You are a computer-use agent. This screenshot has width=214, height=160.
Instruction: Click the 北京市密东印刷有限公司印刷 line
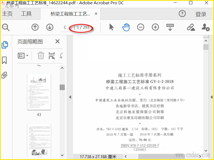coord(140,118)
